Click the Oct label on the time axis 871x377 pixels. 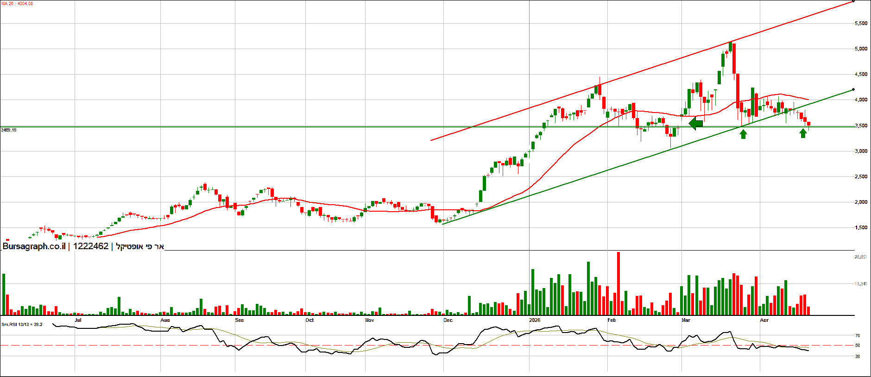click(x=309, y=320)
